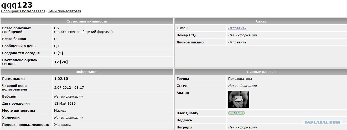The height and width of the screenshot is (130, 347).
Task: Click the 1.02.10 registration date value
Action: point(61,79)
